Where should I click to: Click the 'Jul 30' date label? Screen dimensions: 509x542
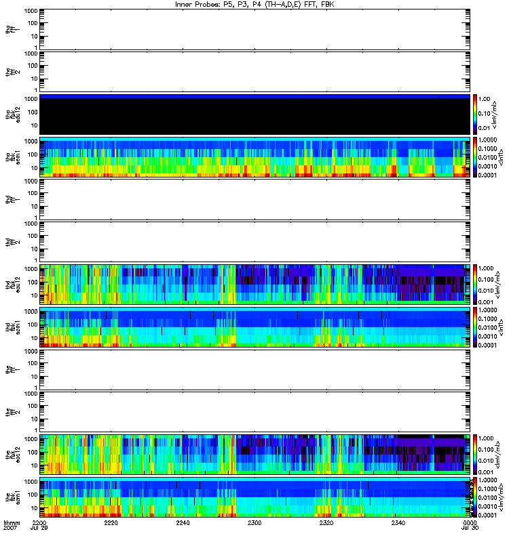pos(470,528)
